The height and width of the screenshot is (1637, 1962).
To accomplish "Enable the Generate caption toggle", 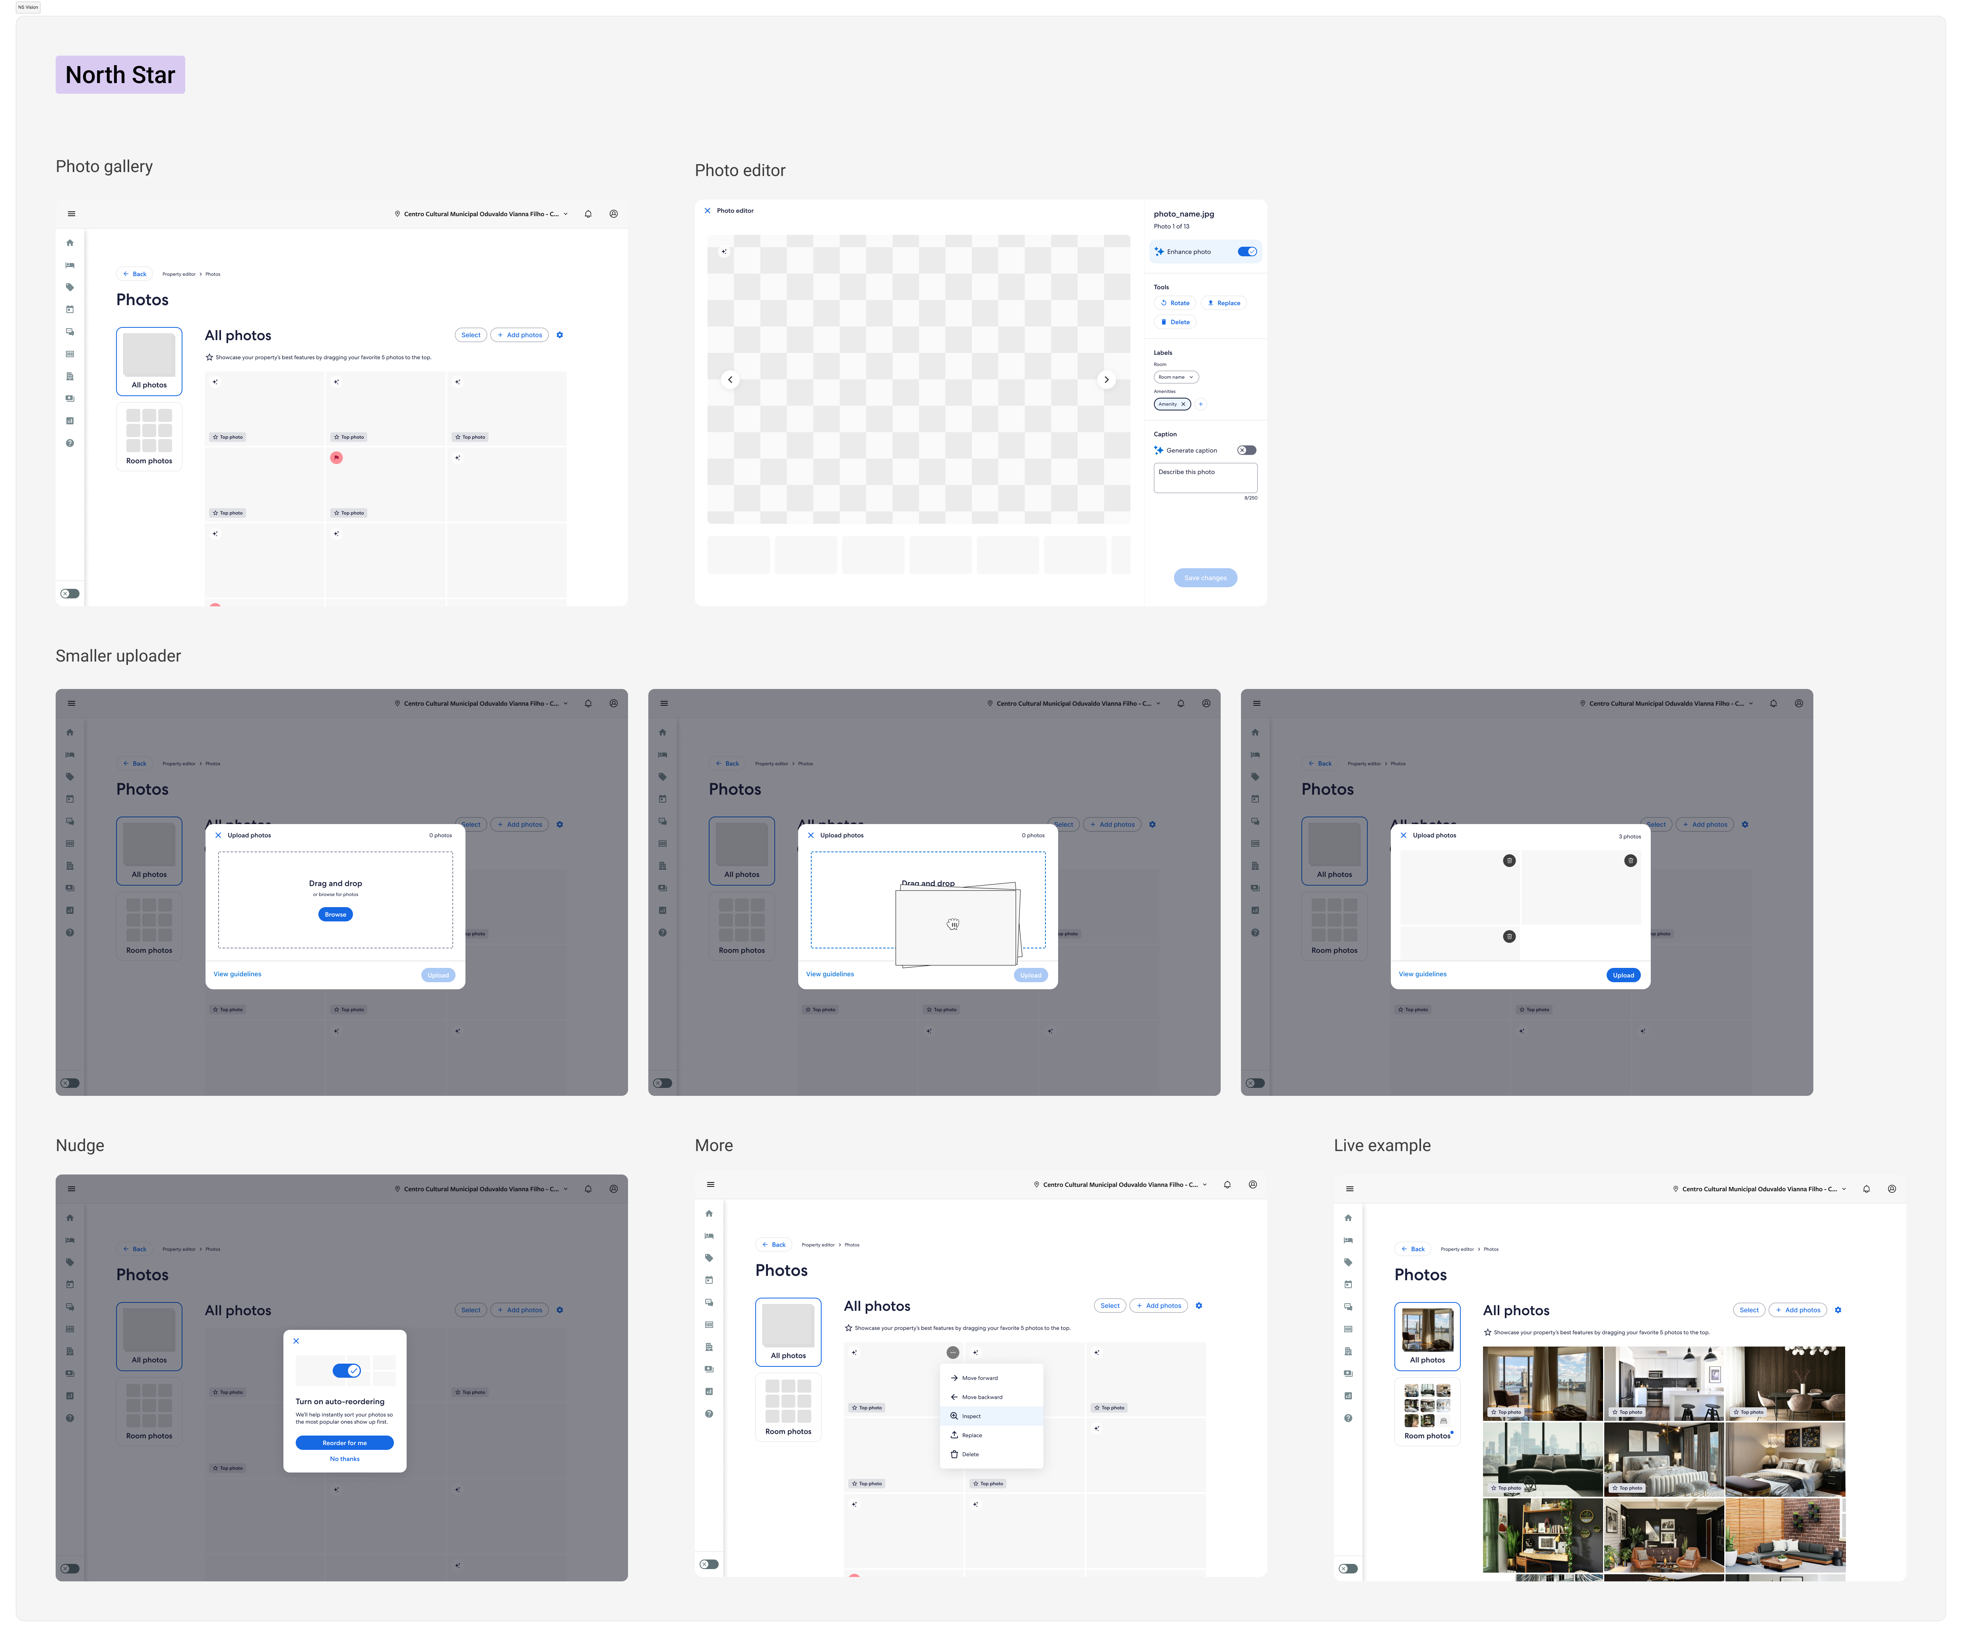I will coord(1247,450).
